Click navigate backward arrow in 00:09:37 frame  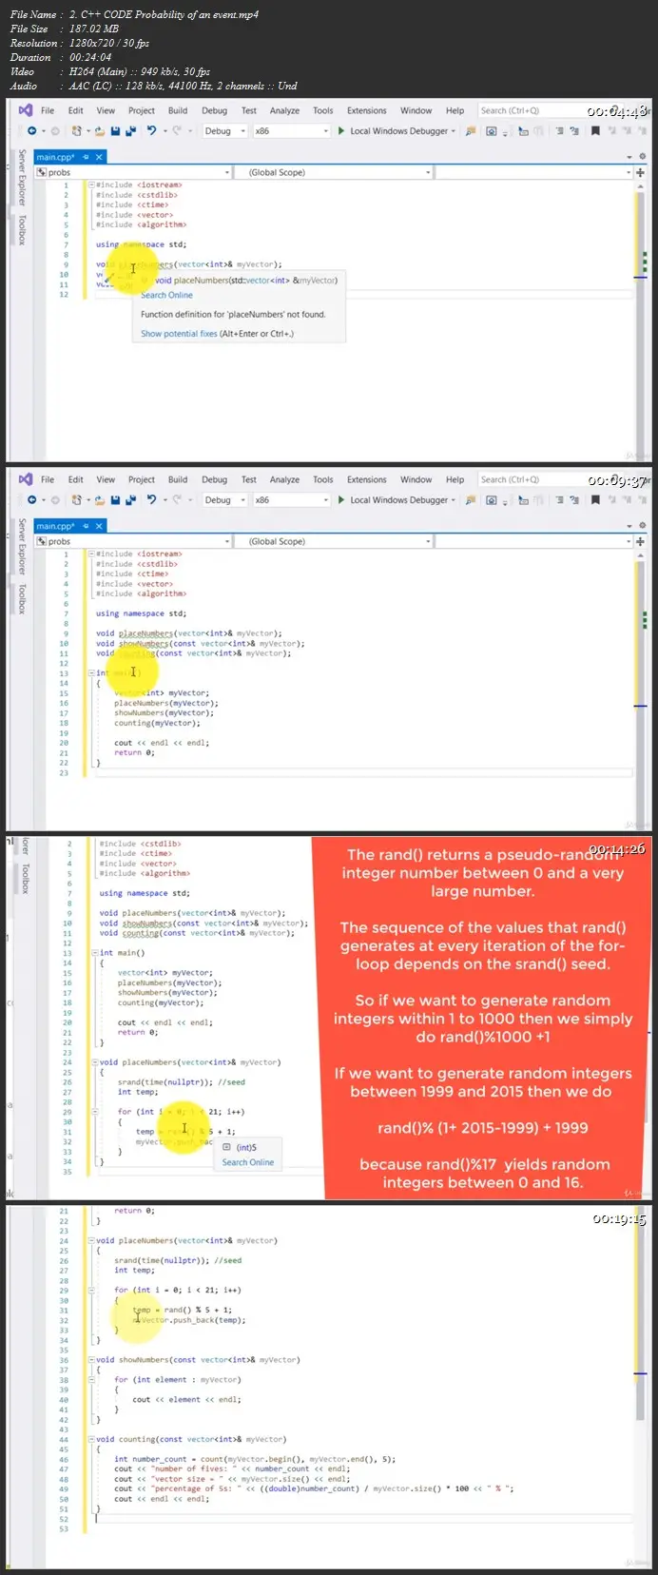click(31, 500)
